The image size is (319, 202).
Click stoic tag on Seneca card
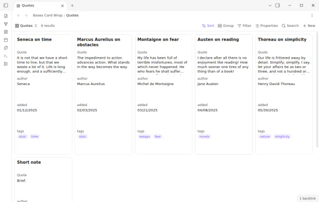22,136
